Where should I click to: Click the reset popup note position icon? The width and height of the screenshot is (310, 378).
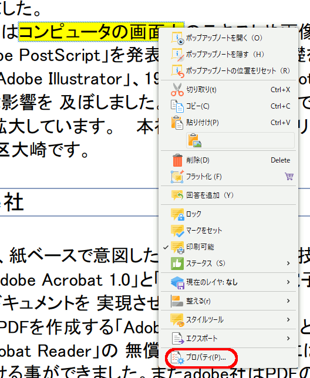click(x=177, y=71)
